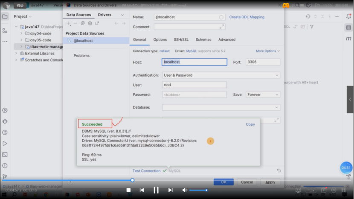
Task: Click in the Port input field
Action: coord(263,62)
